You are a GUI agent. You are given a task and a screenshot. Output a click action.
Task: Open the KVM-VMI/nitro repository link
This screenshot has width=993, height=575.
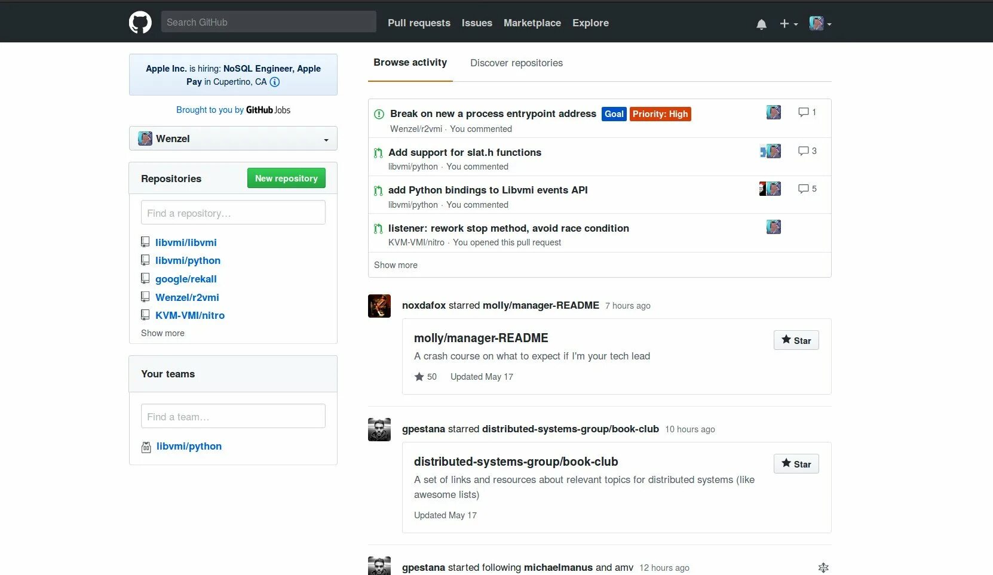(x=190, y=315)
